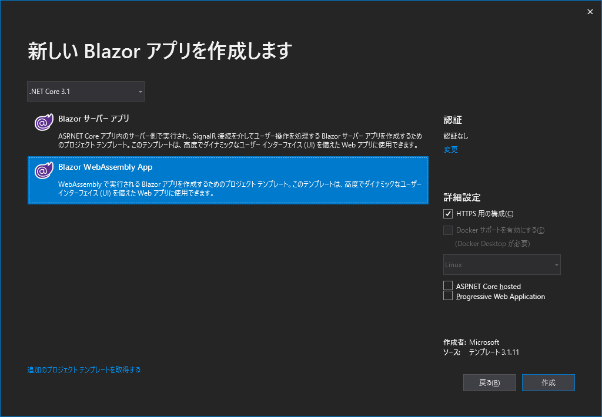Check the ASP.NET Core hosted option
This screenshot has height=417, width=602.
tap(447, 286)
